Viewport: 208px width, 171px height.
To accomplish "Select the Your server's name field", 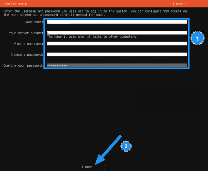I will click(117, 33).
